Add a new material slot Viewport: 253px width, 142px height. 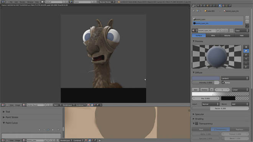coord(247,18)
